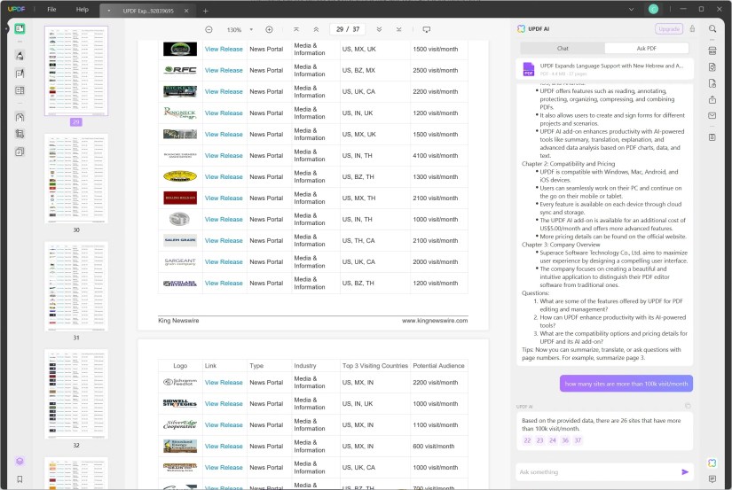Image resolution: width=732 pixels, height=490 pixels.
Task: Expand the 130% zoom level dropdown
Action: [x=251, y=29]
